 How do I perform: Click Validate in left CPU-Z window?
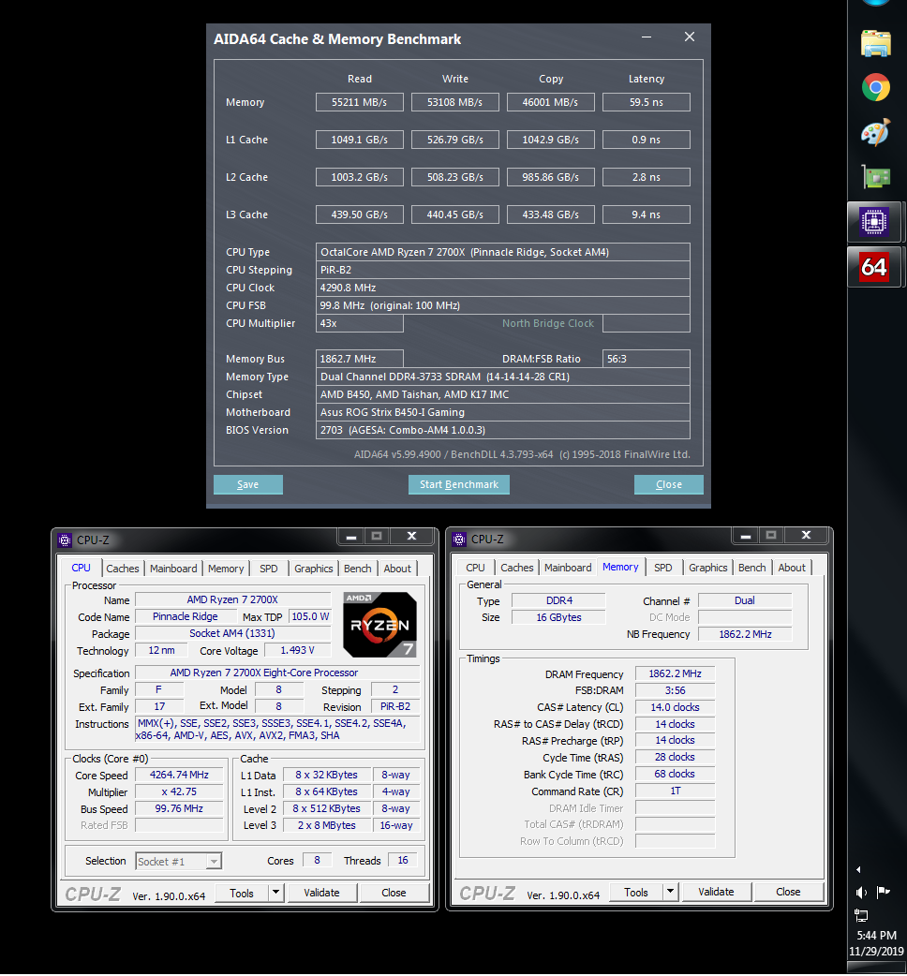pyautogui.click(x=321, y=893)
